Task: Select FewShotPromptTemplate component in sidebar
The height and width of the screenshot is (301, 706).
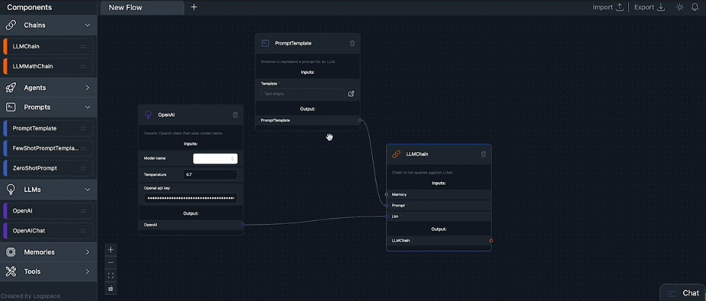Action: (x=48, y=148)
